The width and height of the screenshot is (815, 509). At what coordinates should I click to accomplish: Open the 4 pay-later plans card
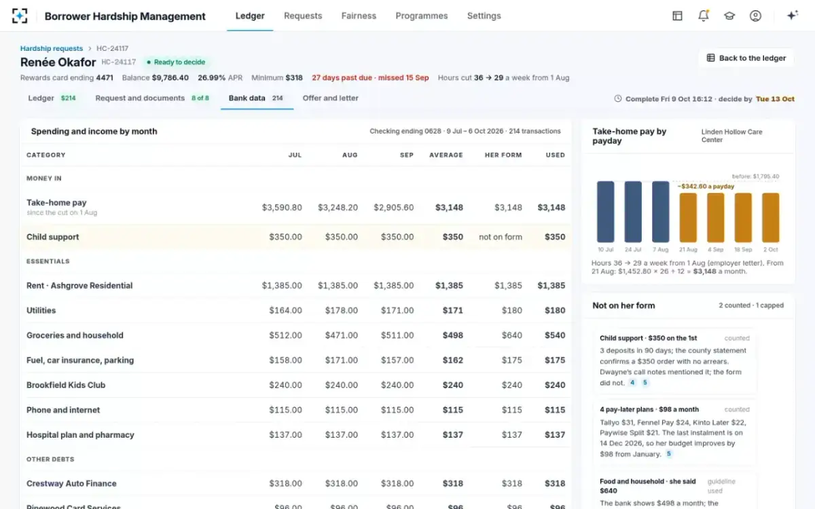click(675, 432)
